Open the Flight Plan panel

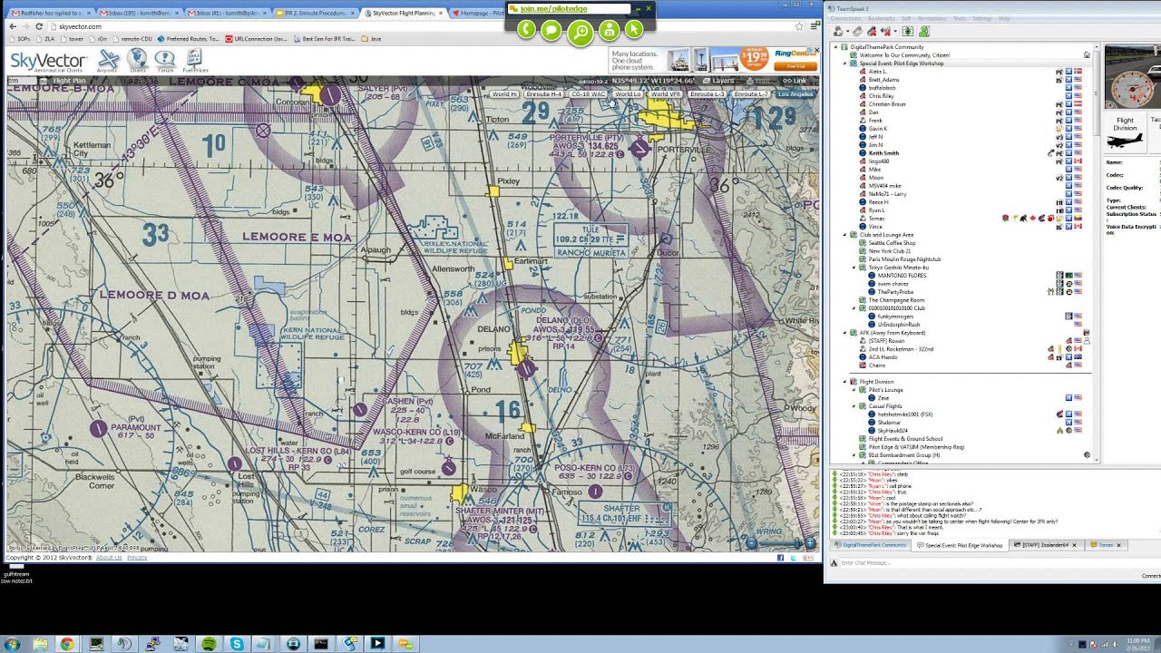[69, 81]
